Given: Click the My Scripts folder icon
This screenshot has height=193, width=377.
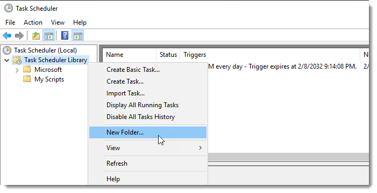Looking at the screenshot, I should 27,79.
